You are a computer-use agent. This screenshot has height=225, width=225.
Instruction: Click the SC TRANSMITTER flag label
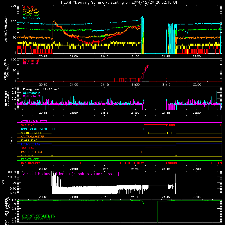tap(32, 136)
